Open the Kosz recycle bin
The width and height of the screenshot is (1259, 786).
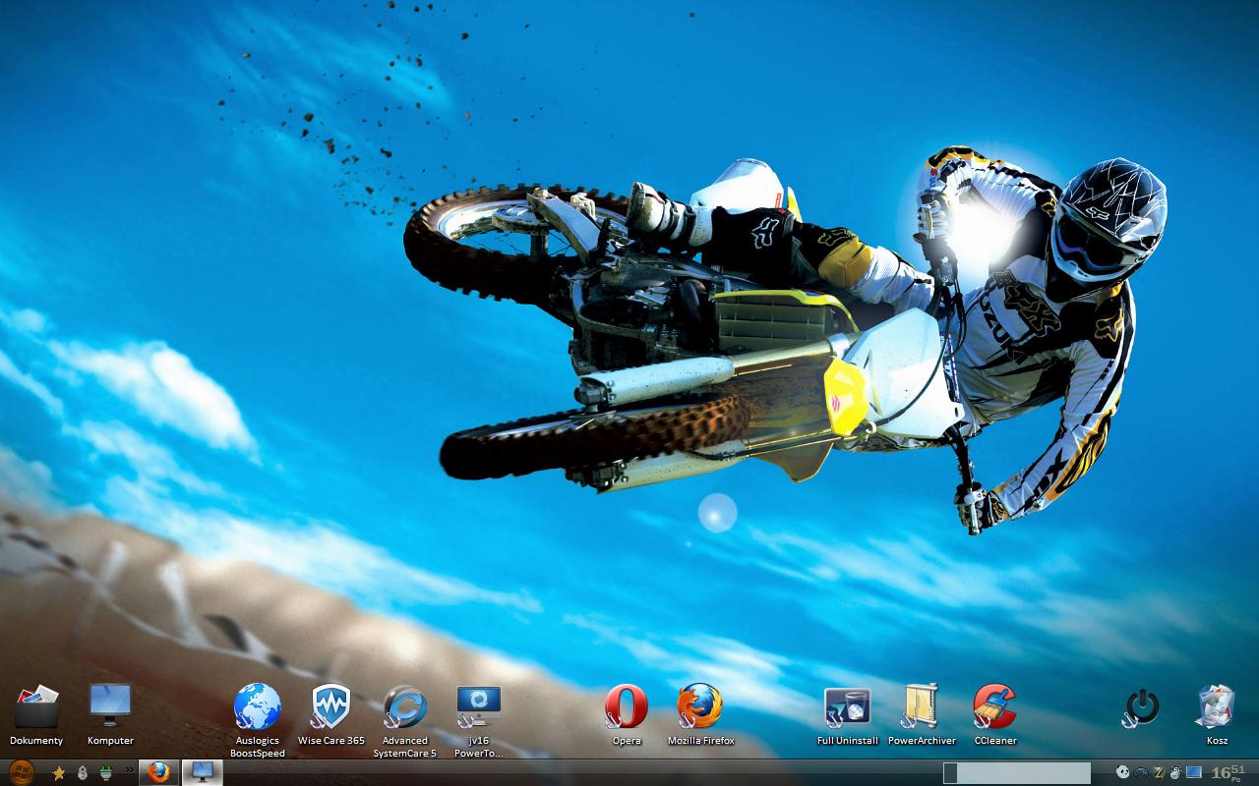pos(1217,708)
